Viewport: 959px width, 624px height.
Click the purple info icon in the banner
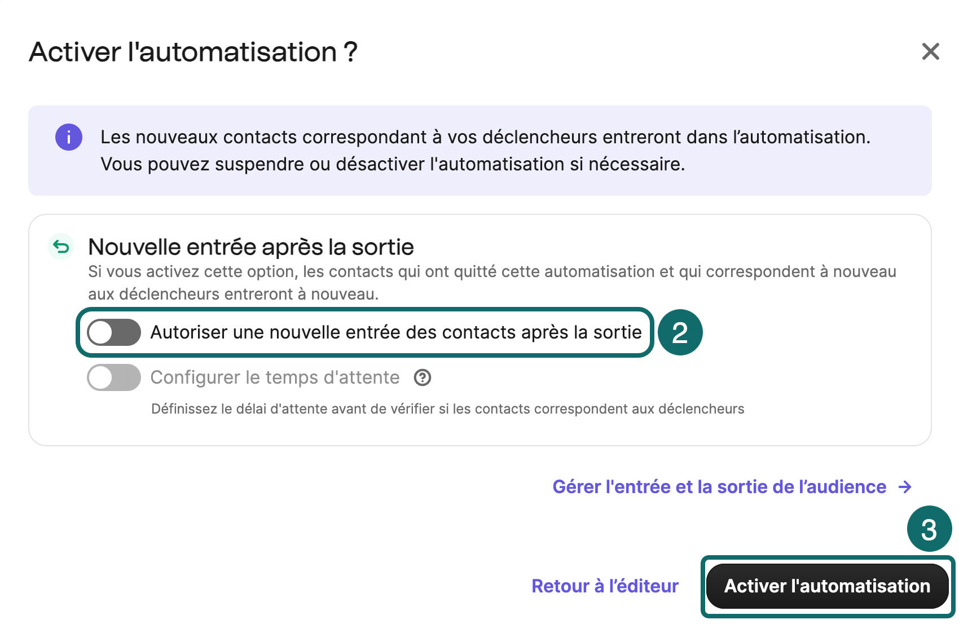click(69, 137)
